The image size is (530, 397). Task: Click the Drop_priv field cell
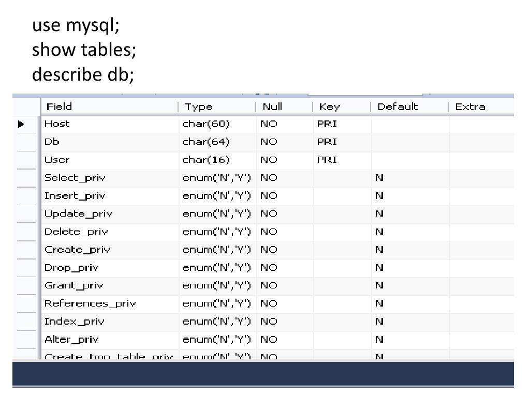point(71,268)
